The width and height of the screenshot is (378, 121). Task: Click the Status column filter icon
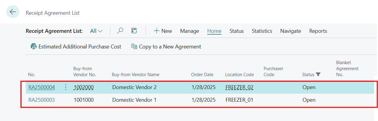(318, 74)
